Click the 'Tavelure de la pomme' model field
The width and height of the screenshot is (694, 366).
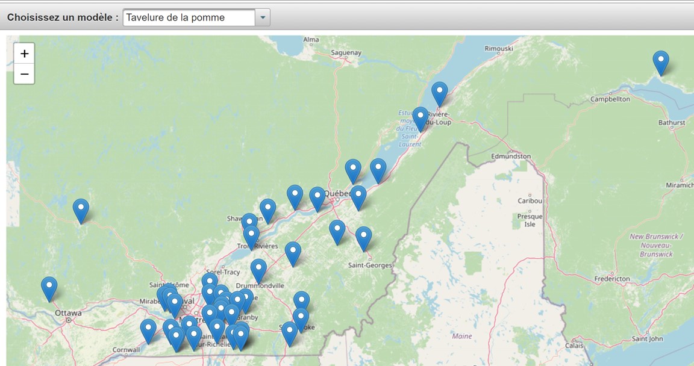189,17
